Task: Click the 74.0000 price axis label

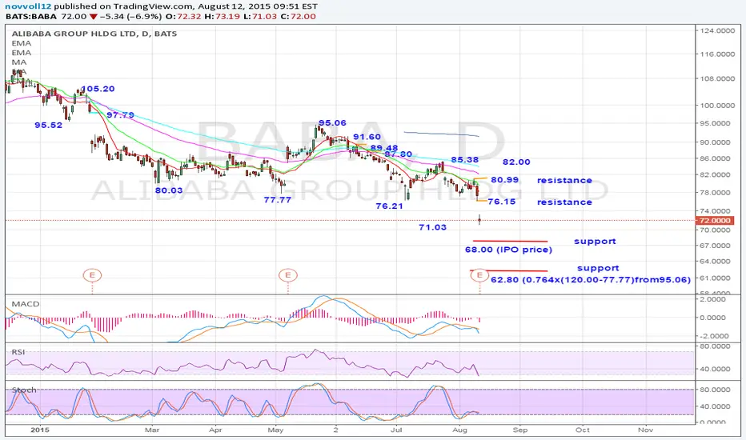Action: pyautogui.click(x=715, y=210)
